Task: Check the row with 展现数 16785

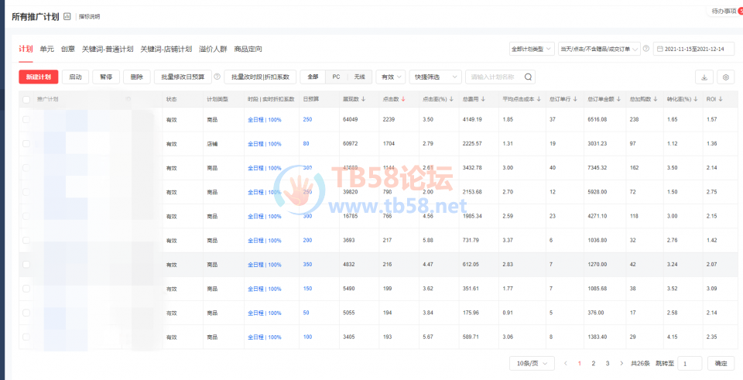Action: point(26,216)
